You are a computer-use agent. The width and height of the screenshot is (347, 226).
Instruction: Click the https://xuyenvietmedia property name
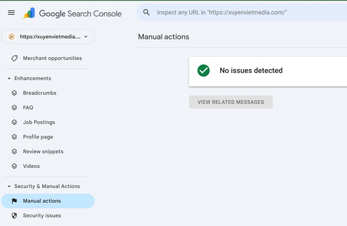tap(50, 37)
